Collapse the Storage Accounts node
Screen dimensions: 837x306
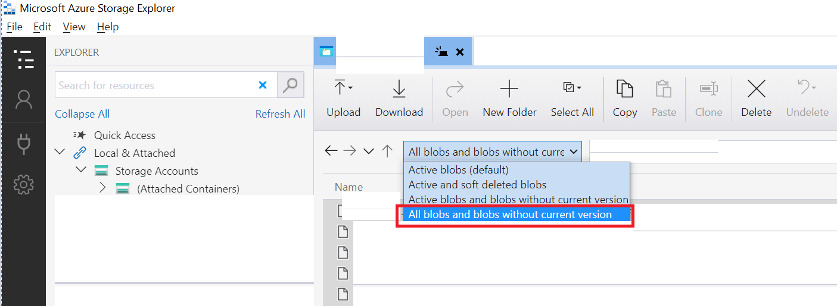point(81,170)
